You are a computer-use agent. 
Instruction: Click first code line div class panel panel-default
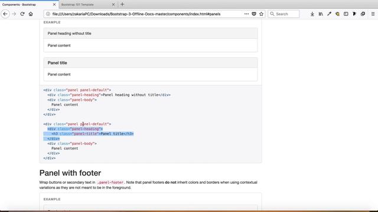[77, 90]
